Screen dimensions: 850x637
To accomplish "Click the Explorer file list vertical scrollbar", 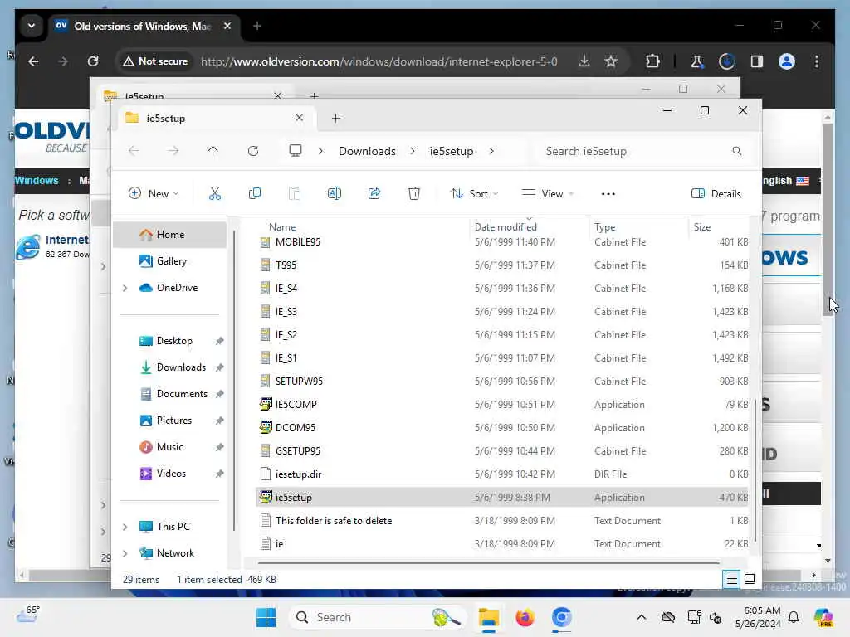I will click(x=755, y=469).
